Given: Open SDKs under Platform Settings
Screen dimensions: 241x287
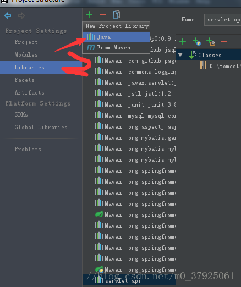Looking at the screenshot, I should (21, 114).
